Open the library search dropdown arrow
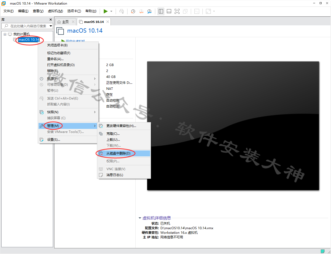Screen dimensions: 331x254 (51, 26)
